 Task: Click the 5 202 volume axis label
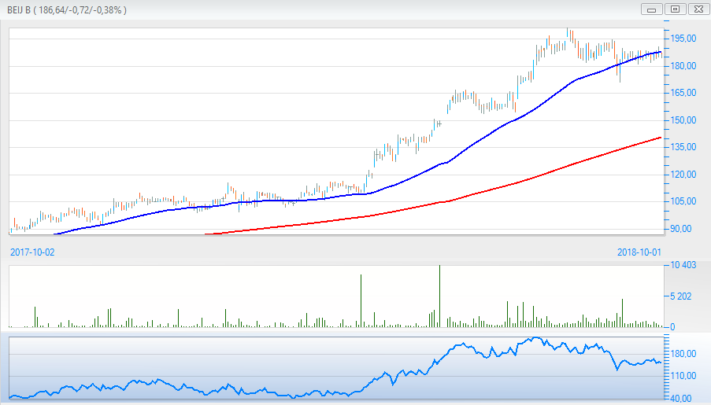click(x=680, y=296)
